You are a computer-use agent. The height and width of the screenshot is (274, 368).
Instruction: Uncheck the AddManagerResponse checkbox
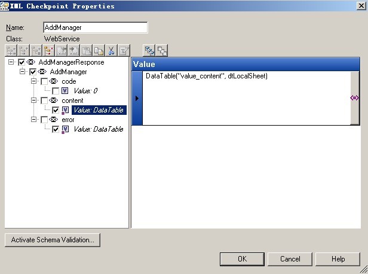22,62
